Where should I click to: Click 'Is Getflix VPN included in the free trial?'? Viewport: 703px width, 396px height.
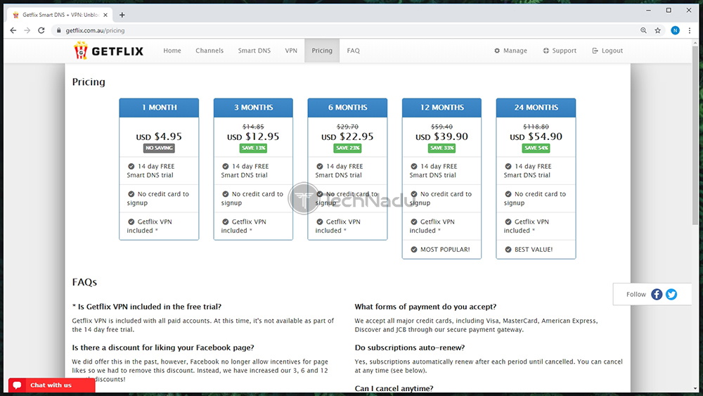(147, 307)
